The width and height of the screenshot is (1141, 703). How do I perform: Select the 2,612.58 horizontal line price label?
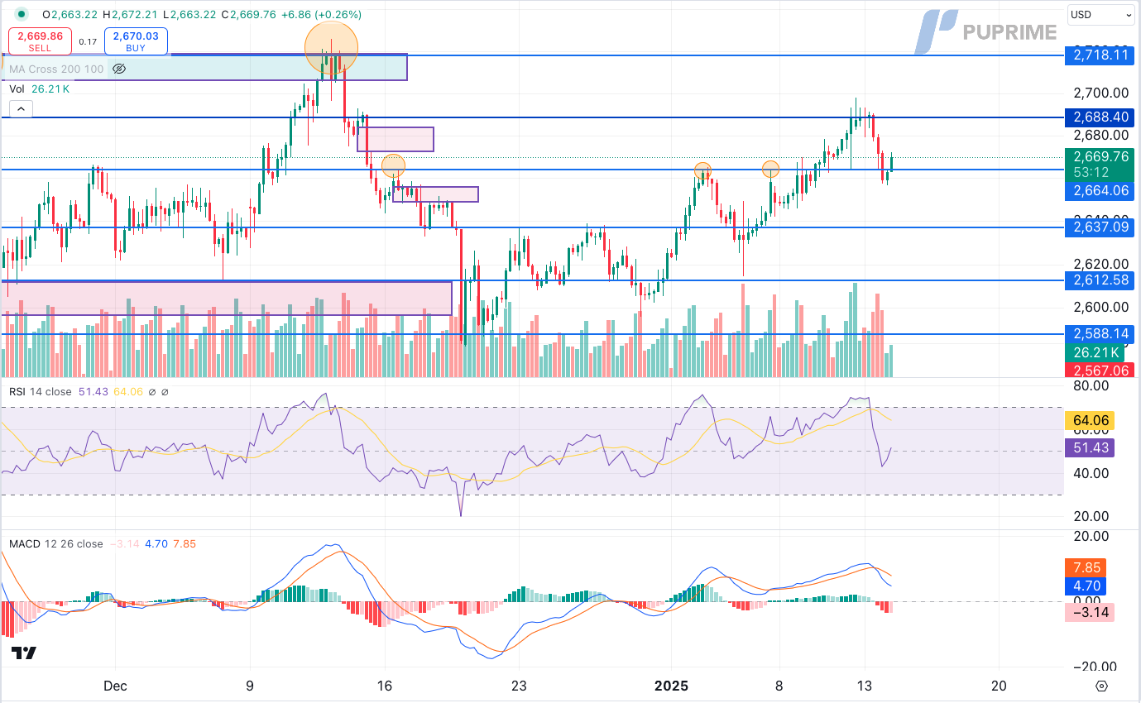(x=1100, y=280)
